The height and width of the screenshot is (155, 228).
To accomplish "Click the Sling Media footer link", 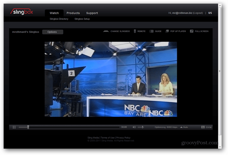I will click(93, 138).
